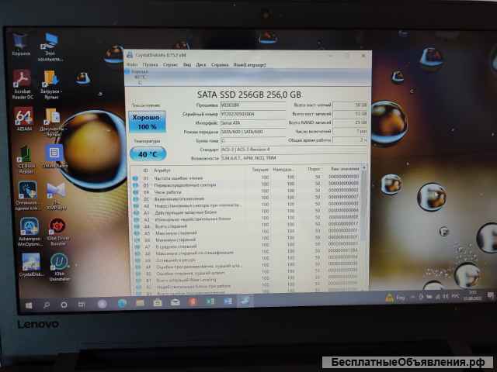Click the firmware (Прошивка) value field

(x=253, y=105)
